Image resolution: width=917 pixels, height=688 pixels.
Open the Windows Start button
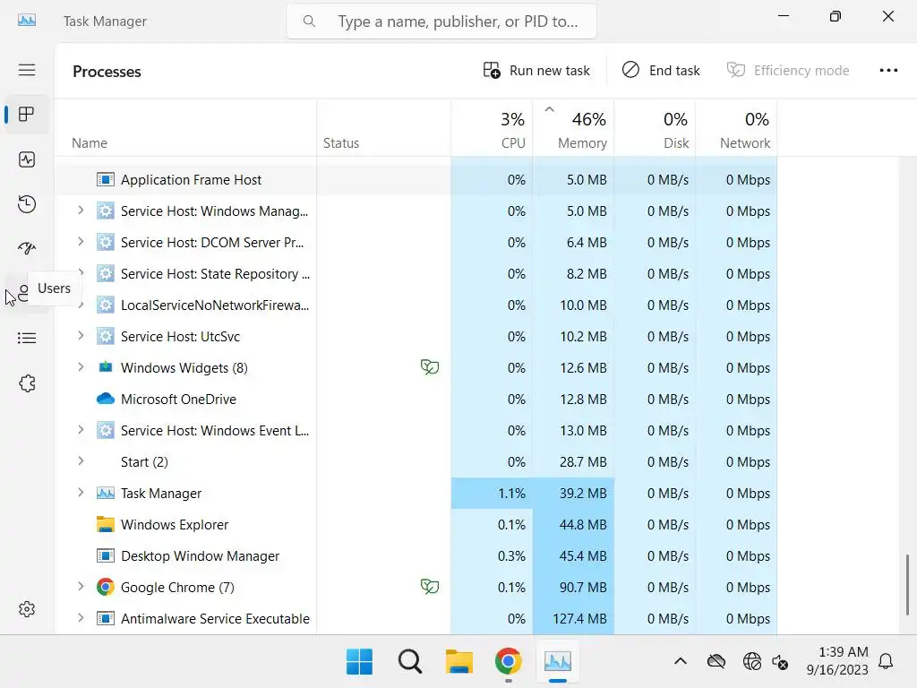[359, 662]
